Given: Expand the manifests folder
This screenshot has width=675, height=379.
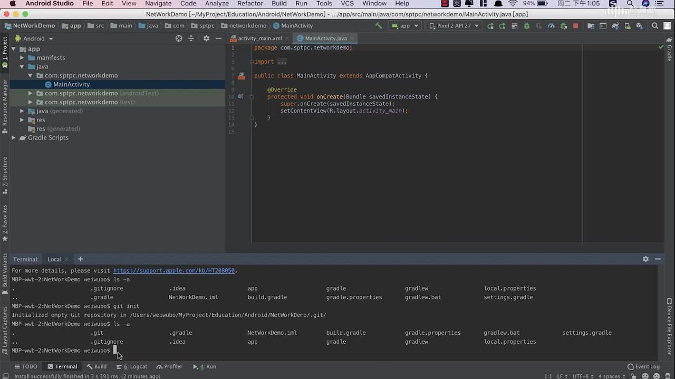Looking at the screenshot, I should [x=22, y=58].
